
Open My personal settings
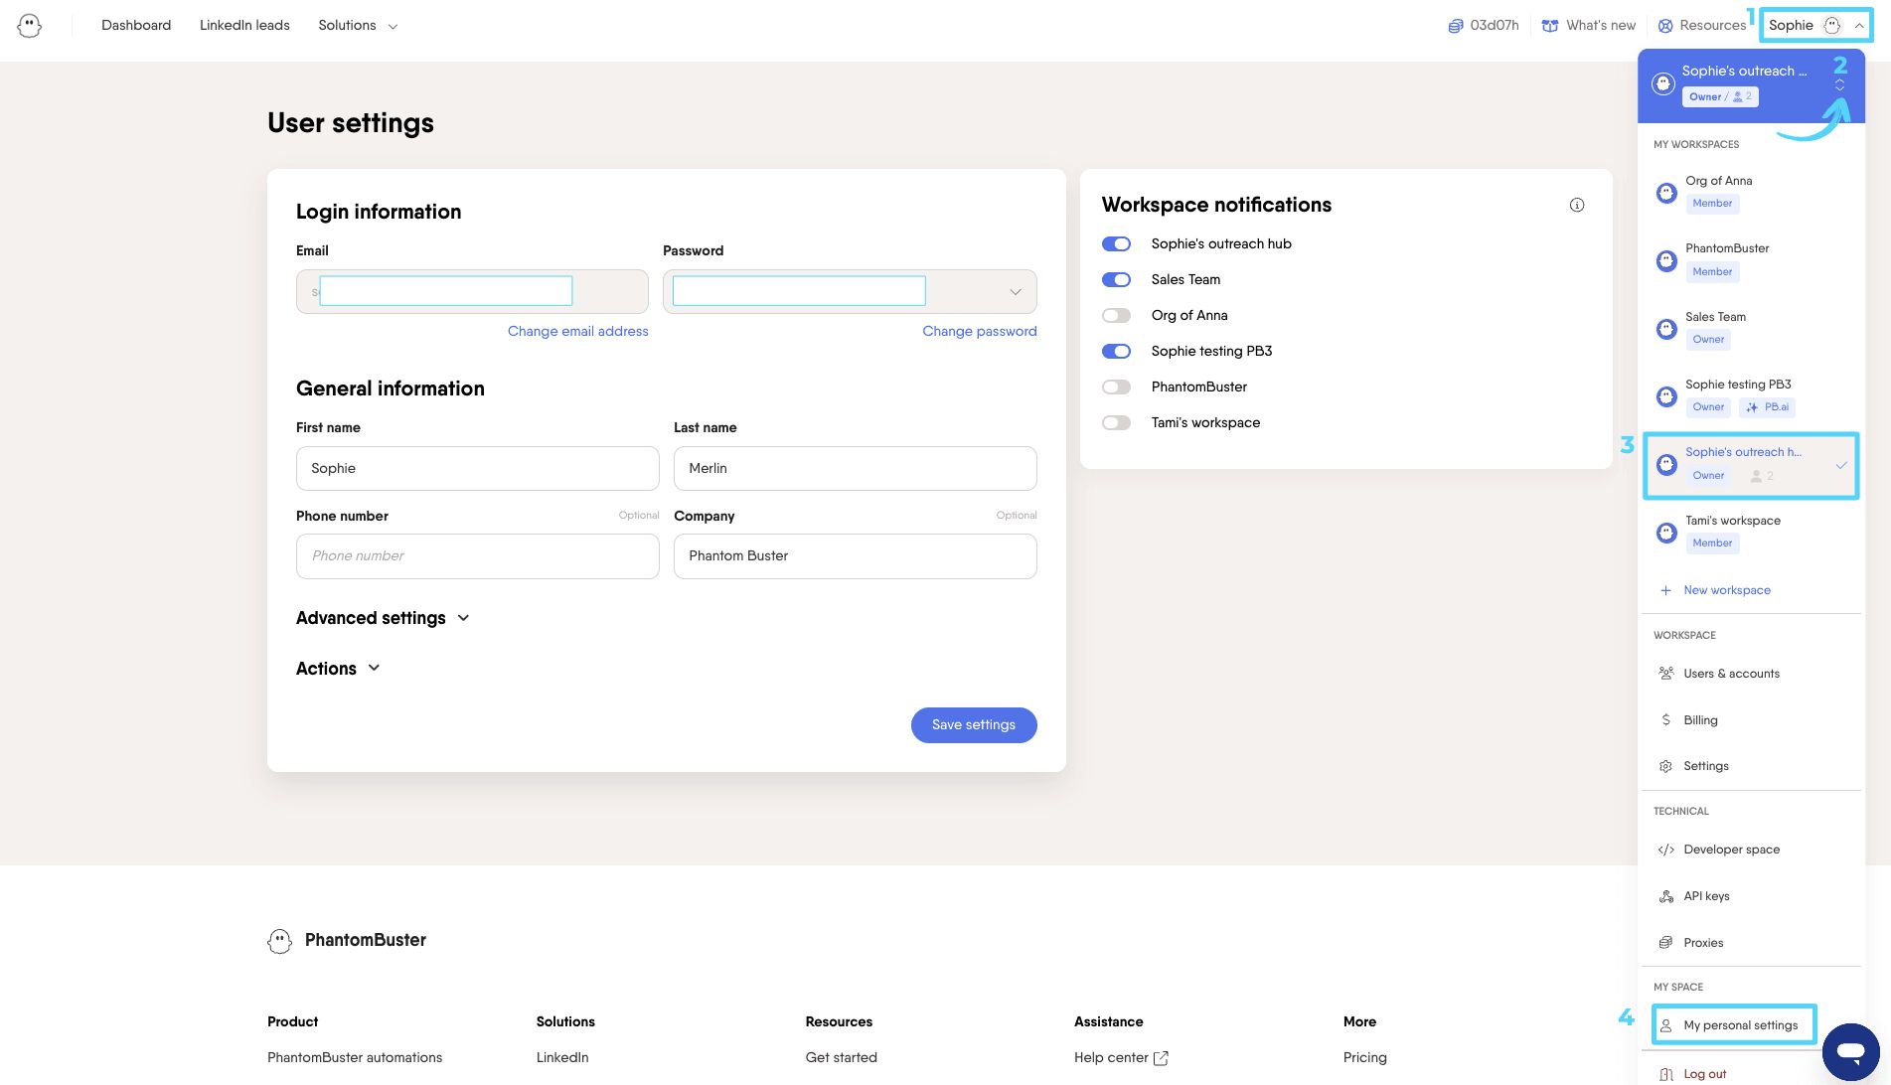tap(1734, 1025)
